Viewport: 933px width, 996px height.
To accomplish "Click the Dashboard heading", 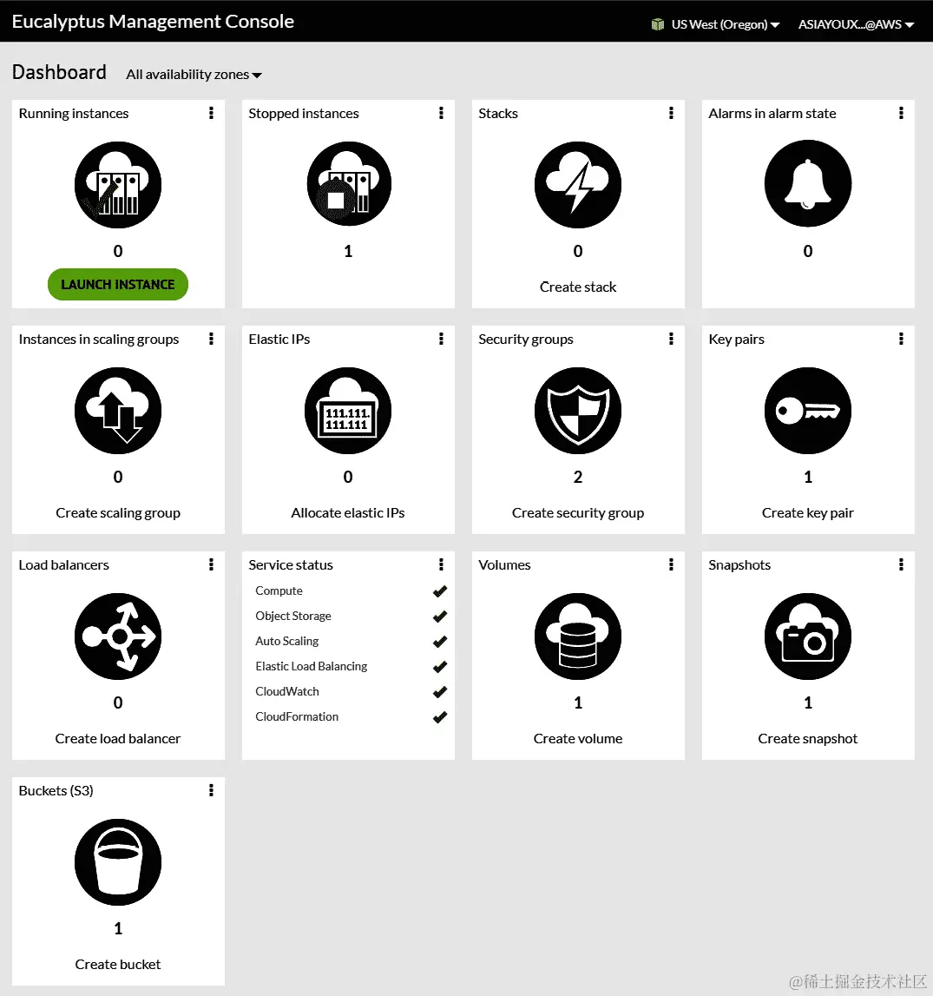I will (x=59, y=72).
